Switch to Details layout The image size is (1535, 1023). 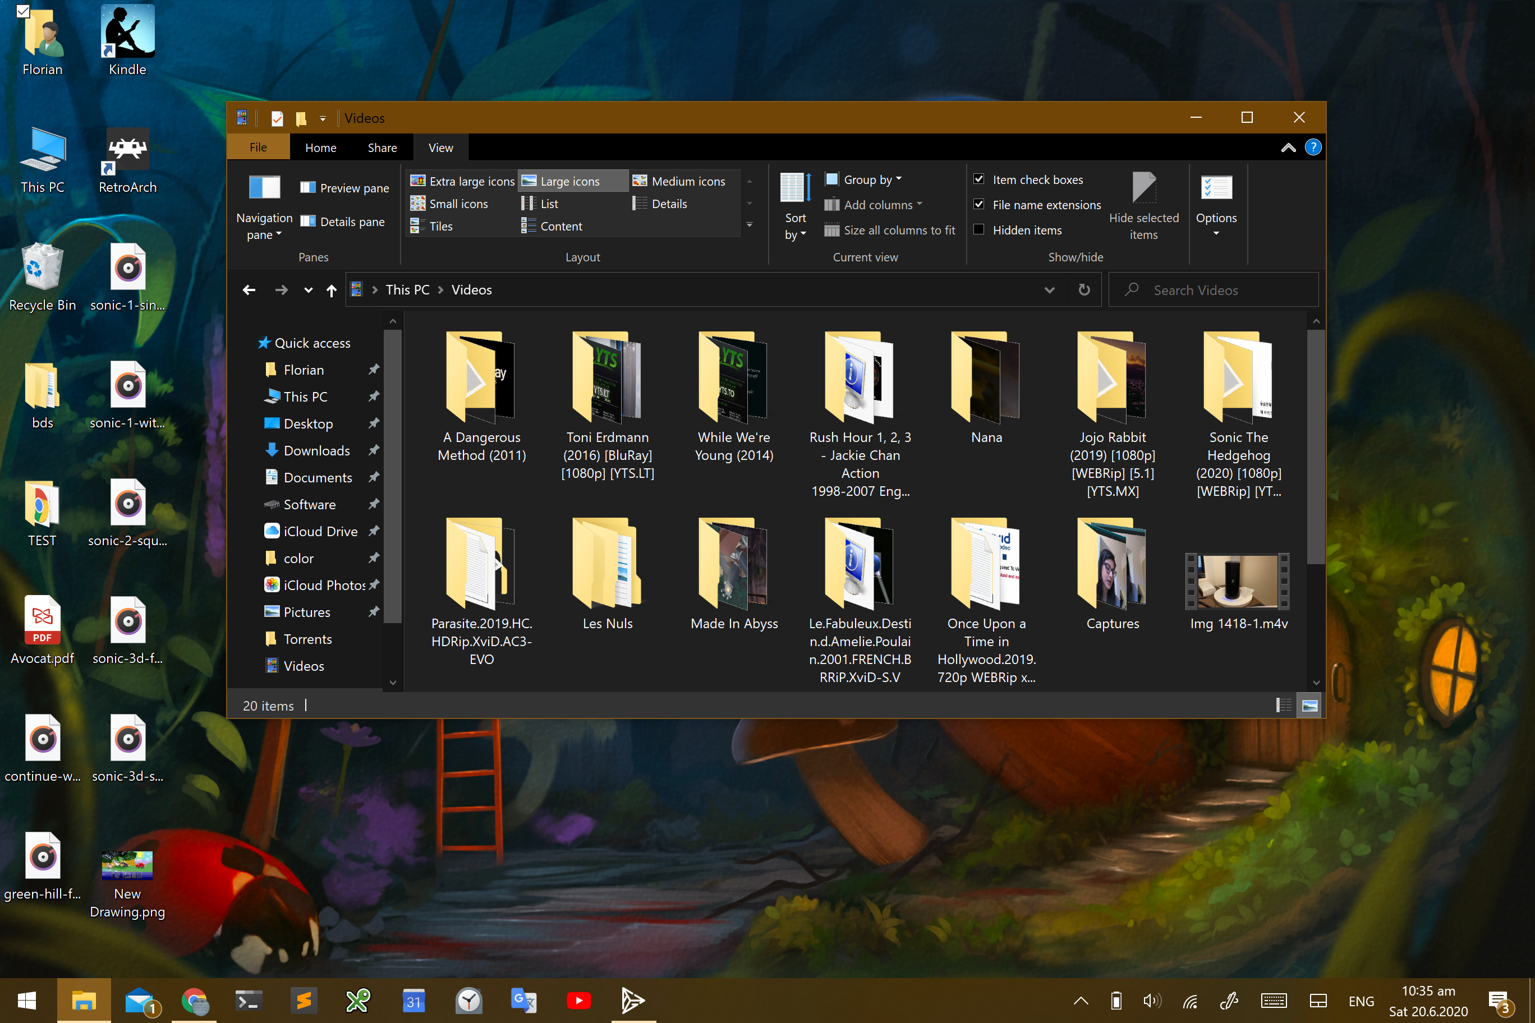660,204
